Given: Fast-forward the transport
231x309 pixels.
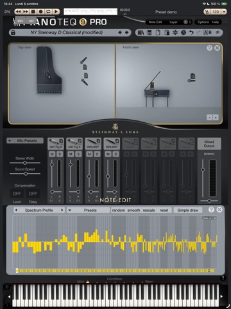Looking at the screenshot, I should (26, 12).
